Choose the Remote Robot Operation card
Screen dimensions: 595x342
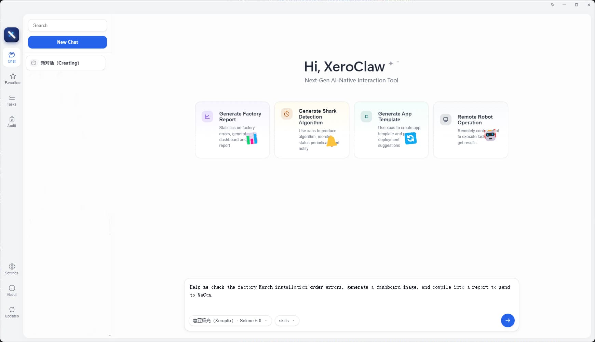click(x=471, y=130)
